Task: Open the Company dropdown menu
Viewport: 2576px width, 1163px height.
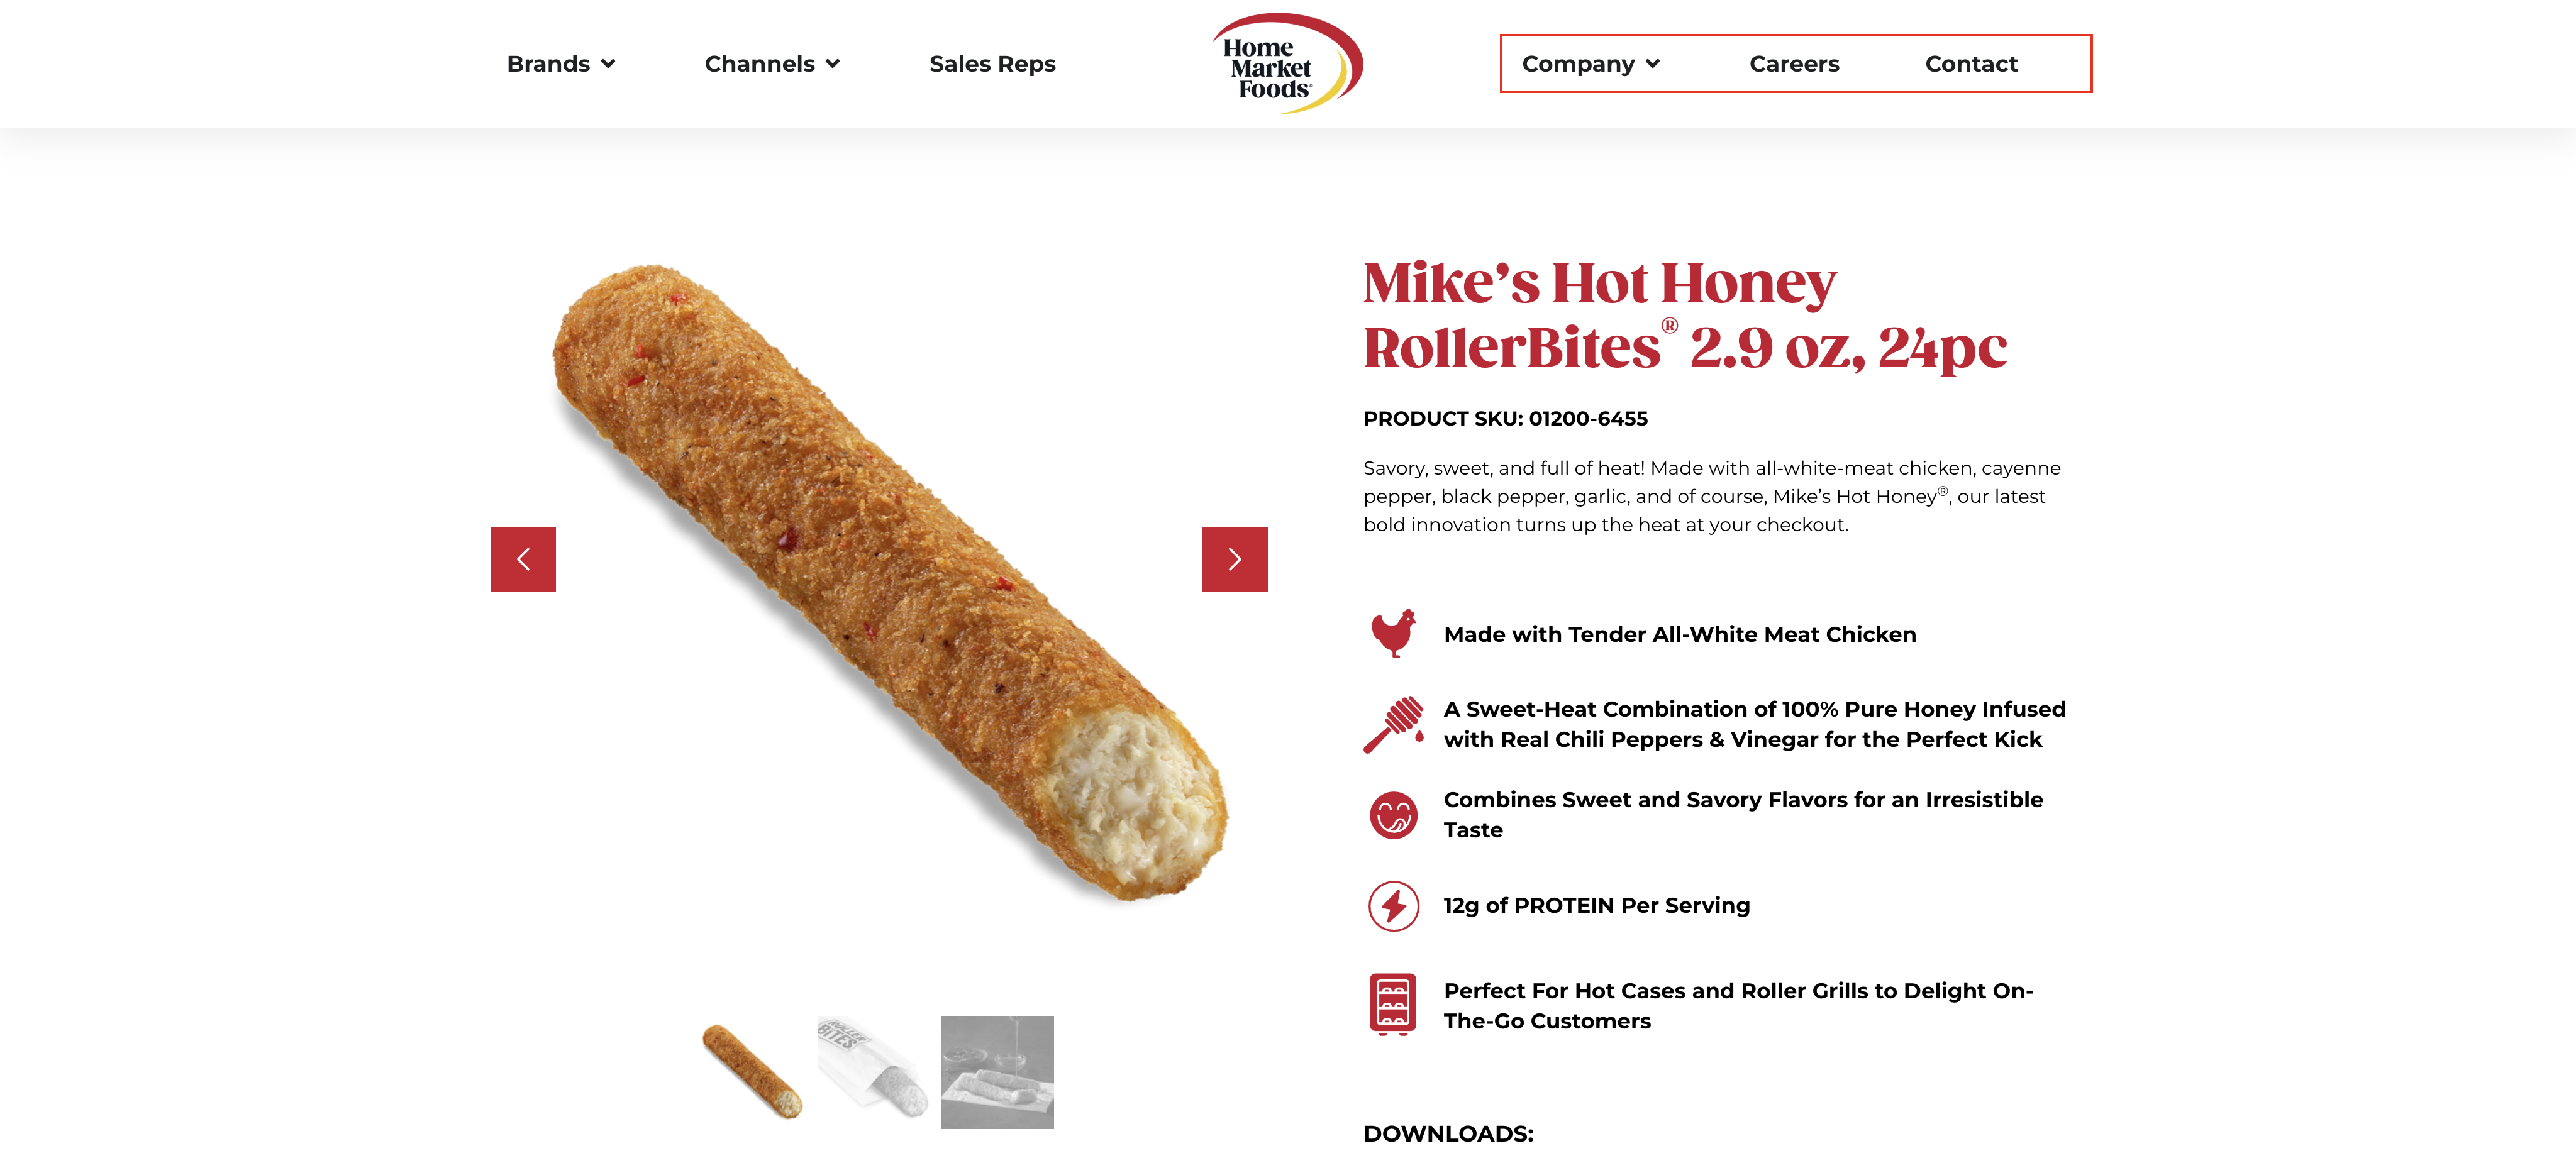Action: (x=1590, y=64)
